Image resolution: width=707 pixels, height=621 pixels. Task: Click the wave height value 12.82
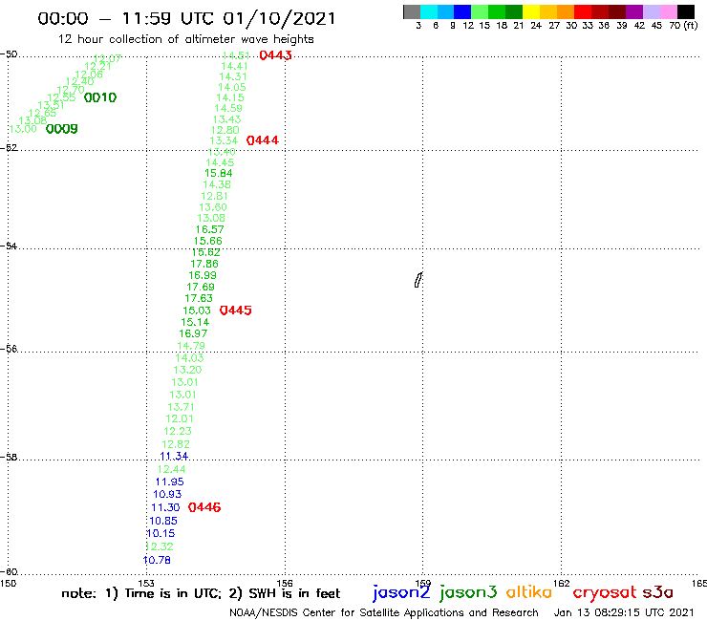click(x=176, y=444)
